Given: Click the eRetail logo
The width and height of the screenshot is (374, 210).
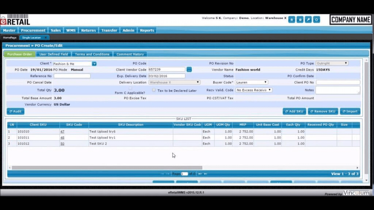Looking at the screenshot, I should [x=15, y=20].
